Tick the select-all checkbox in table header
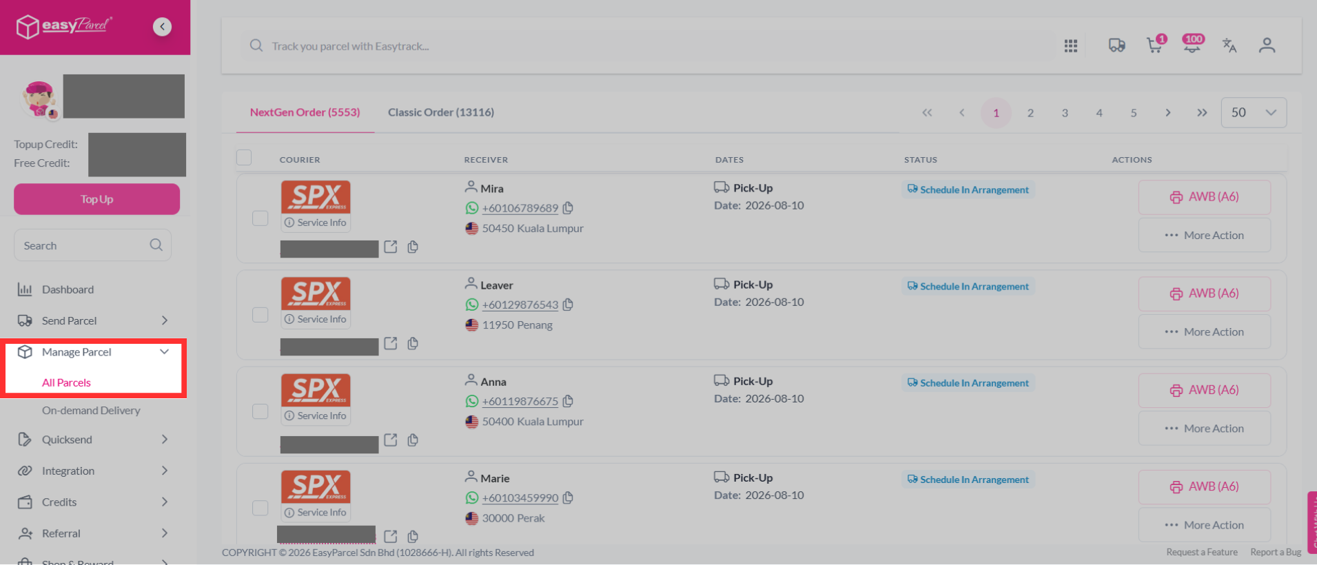Image resolution: width=1317 pixels, height=565 pixels. click(x=244, y=158)
